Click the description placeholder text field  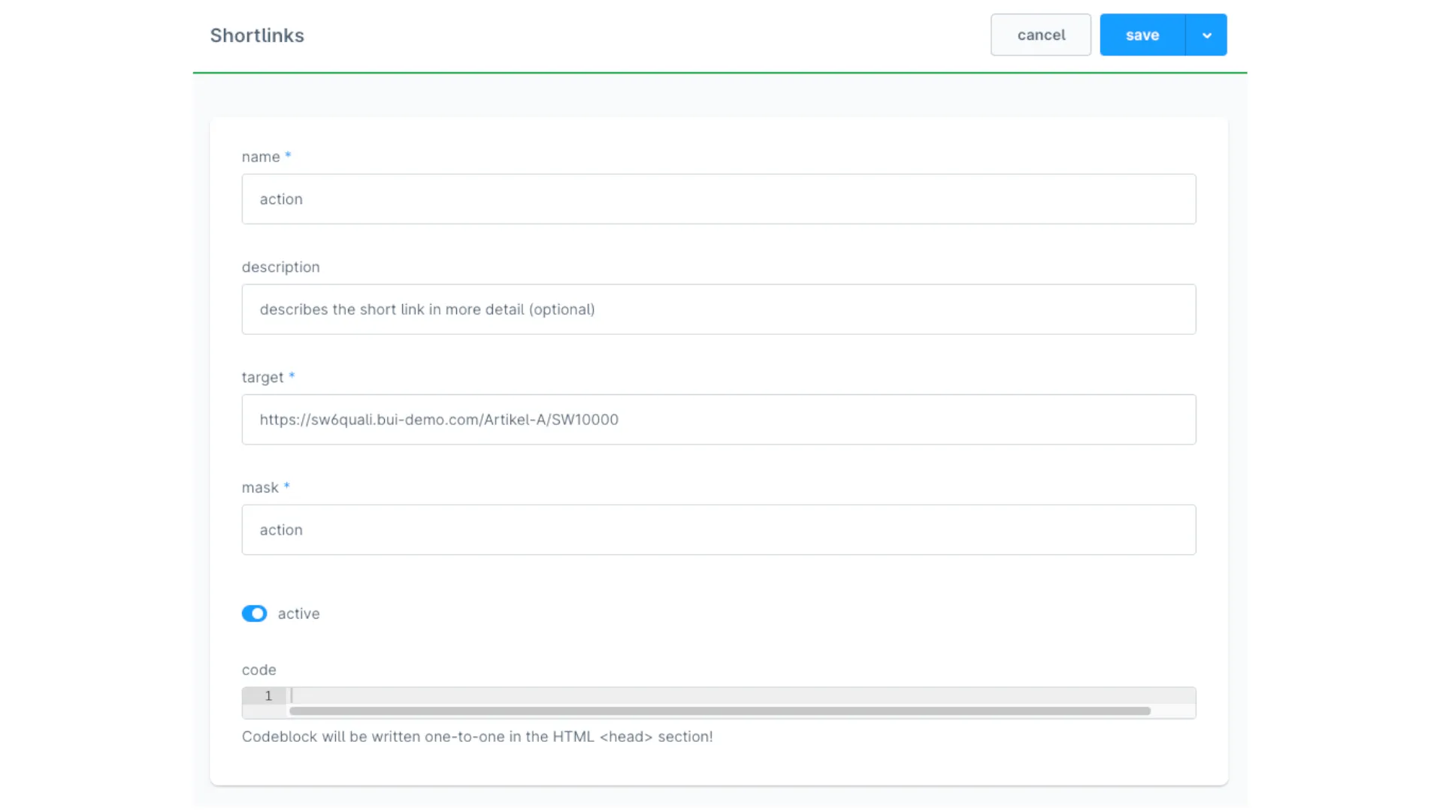[x=718, y=309]
